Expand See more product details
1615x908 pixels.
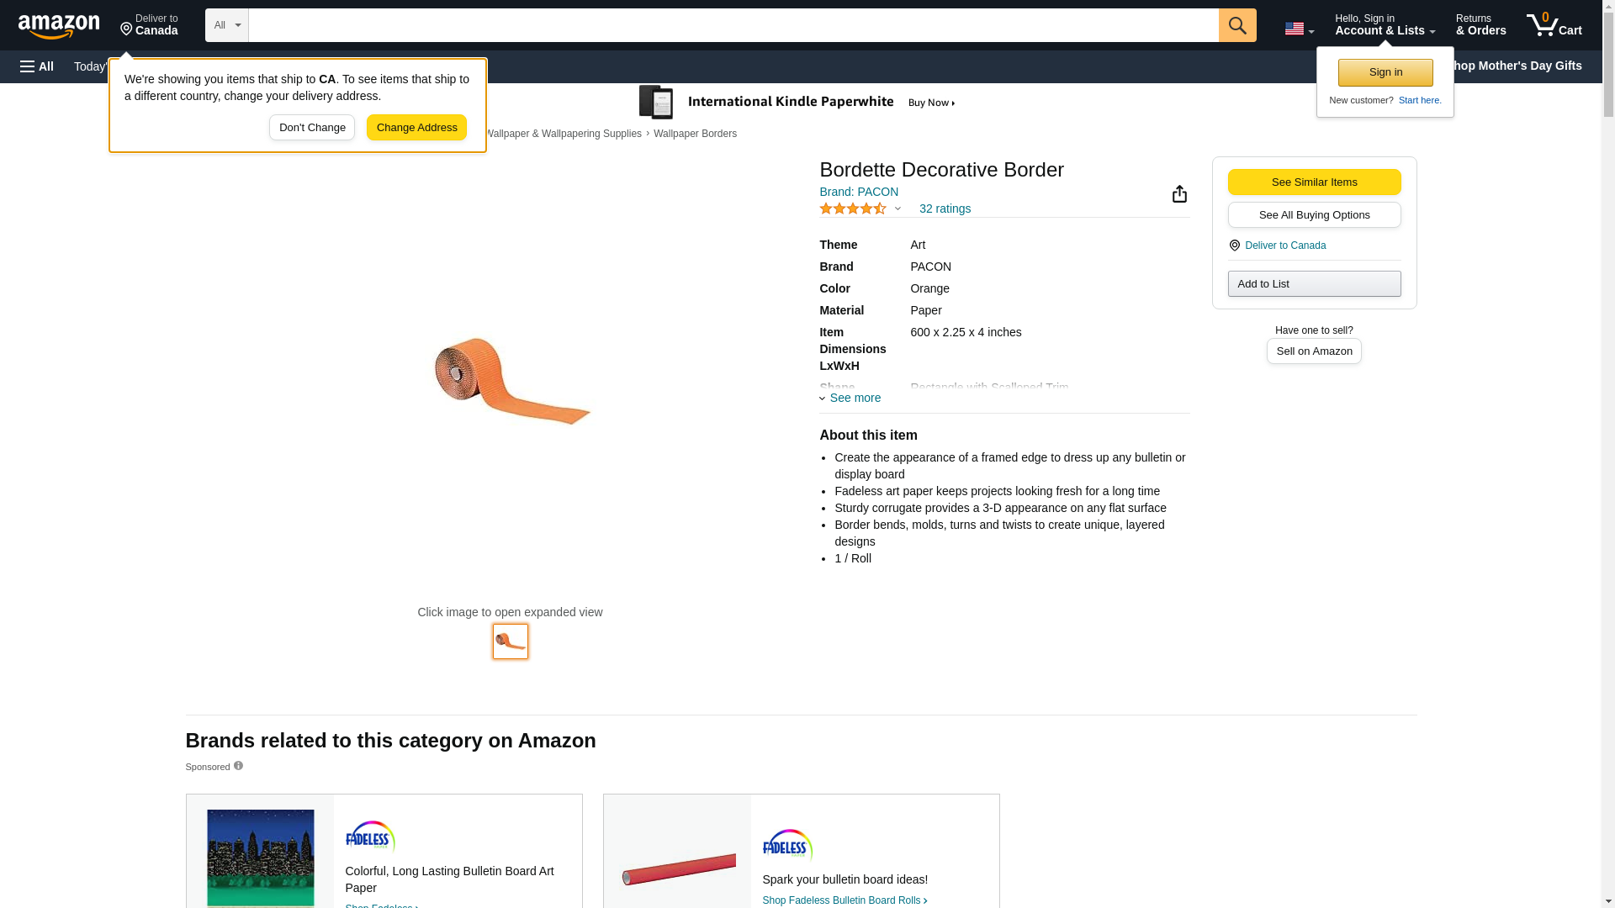pyautogui.click(x=850, y=398)
